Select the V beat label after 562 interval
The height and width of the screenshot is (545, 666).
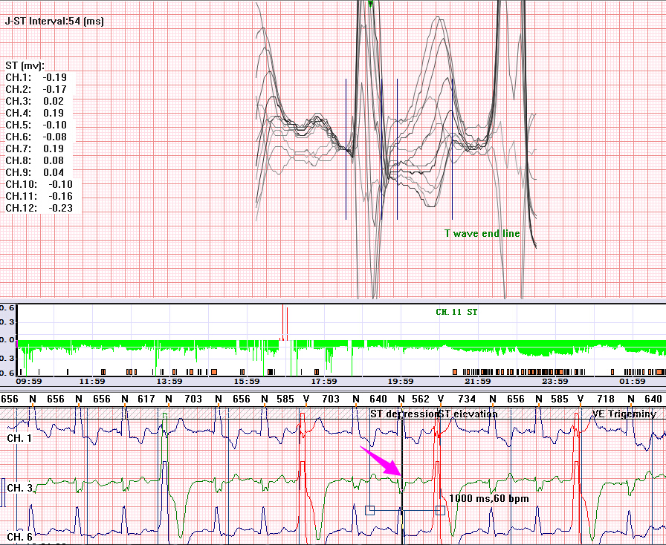coord(441,399)
